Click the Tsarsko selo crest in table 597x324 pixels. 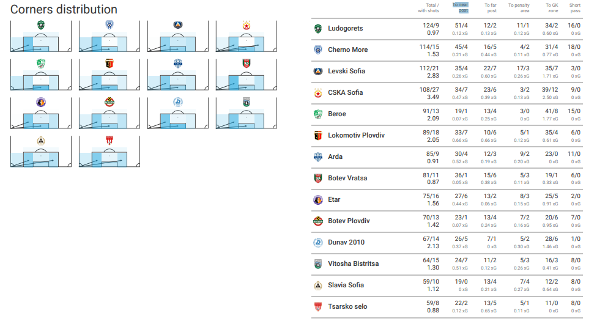pyautogui.click(x=318, y=306)
